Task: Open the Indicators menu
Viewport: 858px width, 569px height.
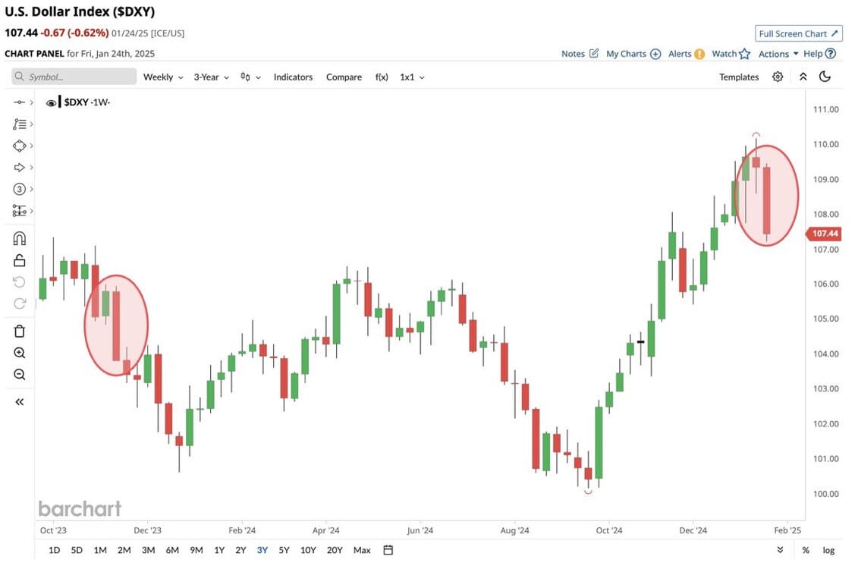Action: 293,77
